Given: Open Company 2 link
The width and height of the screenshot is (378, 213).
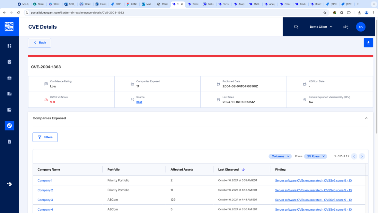Looking at the screenshot, I should (45, 190).
